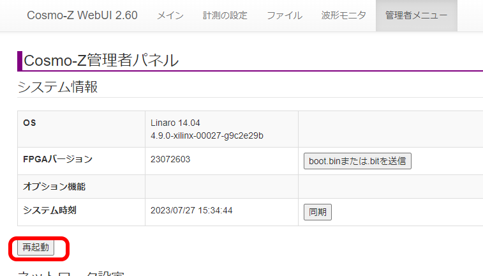
Task: Click the OS row label
Action: pyautogui.click(x=29, y=123)
